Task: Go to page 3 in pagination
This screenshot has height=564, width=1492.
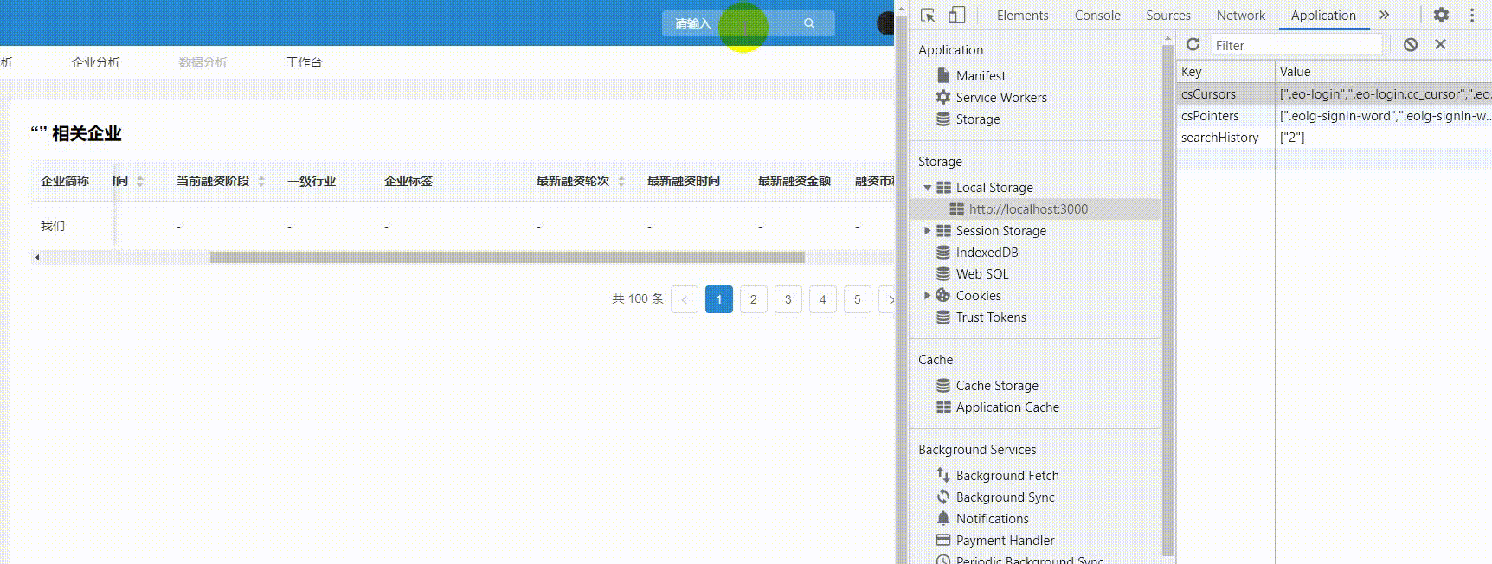Action: coord(788,299)
